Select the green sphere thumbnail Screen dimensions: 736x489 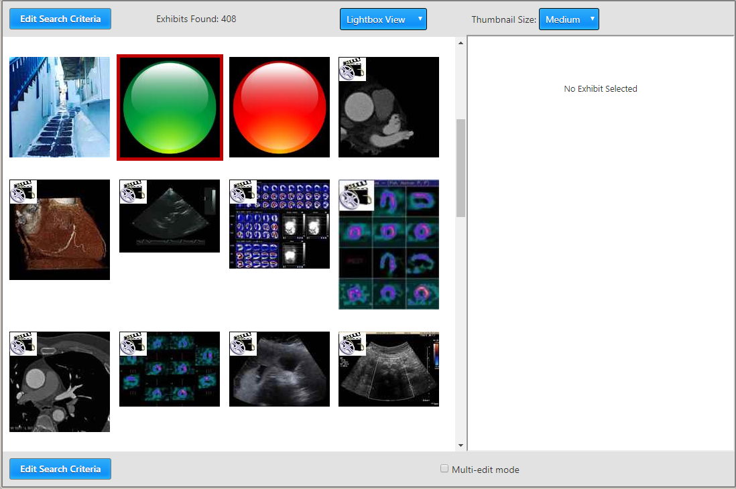tap(170, 108)
